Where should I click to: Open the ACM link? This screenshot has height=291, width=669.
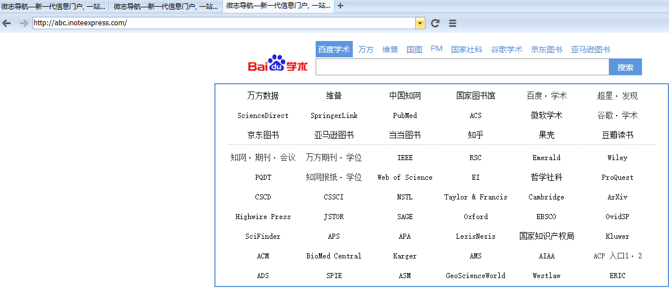coord(263,256)
